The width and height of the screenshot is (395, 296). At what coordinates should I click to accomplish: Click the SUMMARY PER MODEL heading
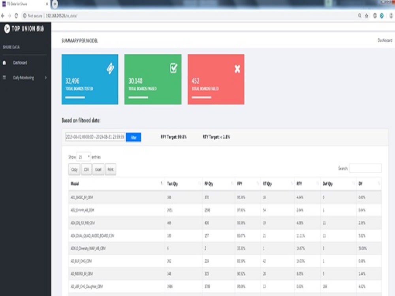pos(80,41)
